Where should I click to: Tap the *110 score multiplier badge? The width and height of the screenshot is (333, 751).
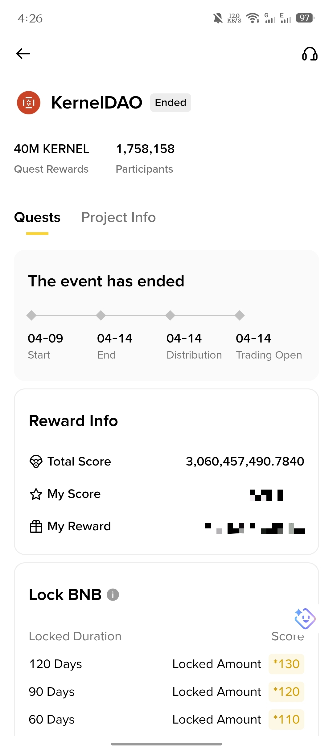pyautogui.click(x=286, y=720)
